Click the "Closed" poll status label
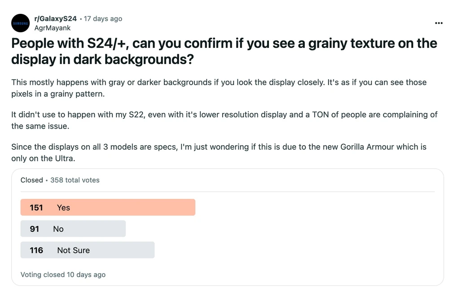The width and height of the screenshot is (449, 290). tap(31, 180)
